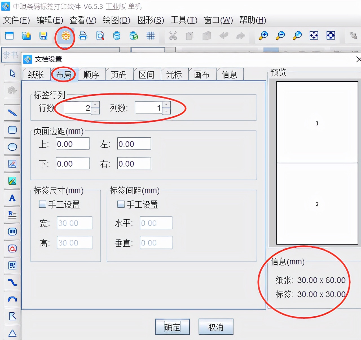
Task: Enable manual label size checkbox
Action: click(43, 204)
